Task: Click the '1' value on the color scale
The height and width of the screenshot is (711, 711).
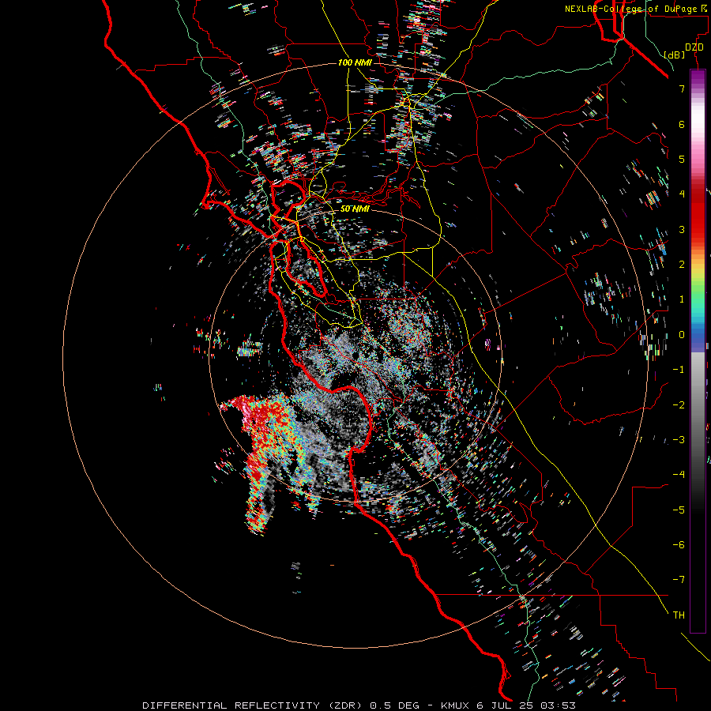Action: pyautogui.click(x=682, y=299)
